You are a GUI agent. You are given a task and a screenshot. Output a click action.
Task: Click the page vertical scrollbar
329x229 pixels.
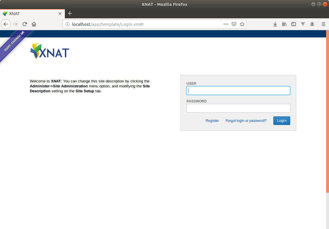click(x=327, y=111)
